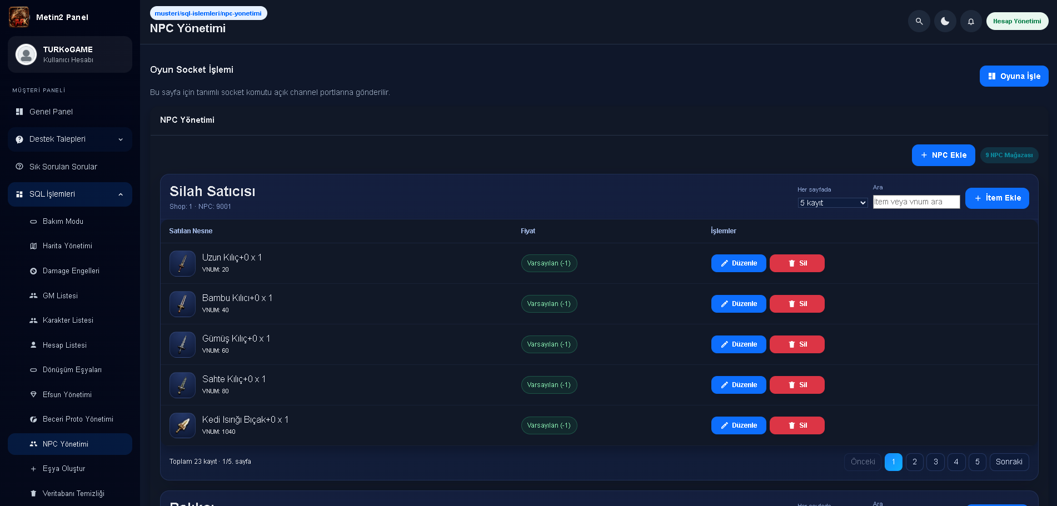The image size is (1057, 506).
Task: Click the Genel Panel dashboard icon
Action: pos(19,112)
